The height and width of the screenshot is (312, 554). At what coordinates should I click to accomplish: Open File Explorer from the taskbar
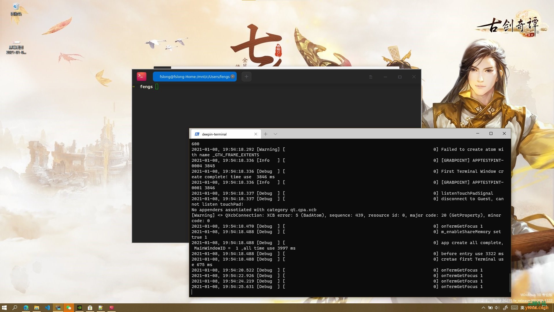[x=37, y=308]
